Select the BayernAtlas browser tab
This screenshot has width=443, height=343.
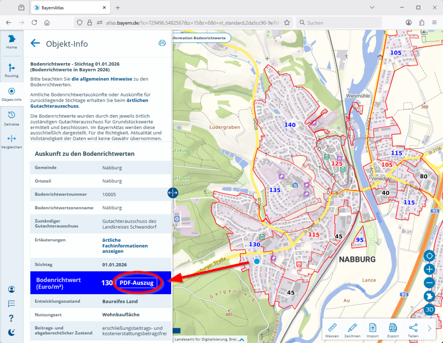pos(70,8)
